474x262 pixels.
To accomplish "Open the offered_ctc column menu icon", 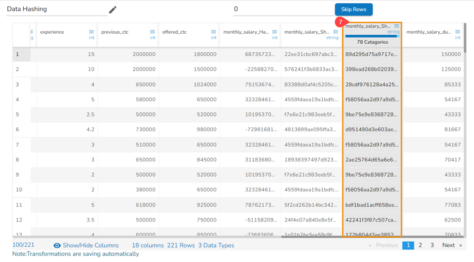I will coord(213,32).
